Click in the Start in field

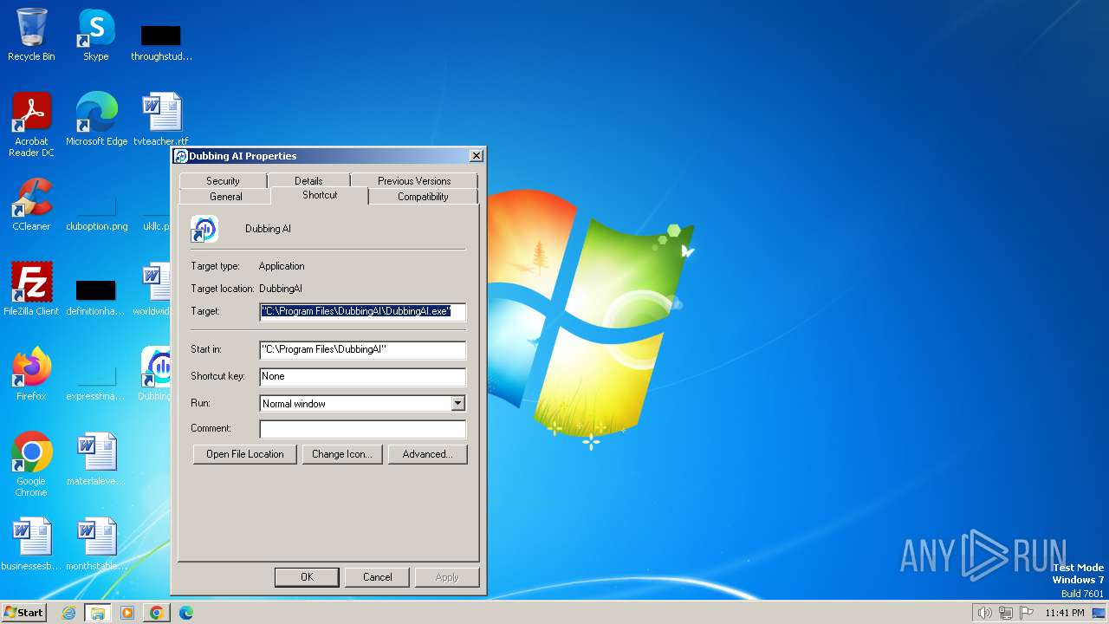click(x=363, y=349)
